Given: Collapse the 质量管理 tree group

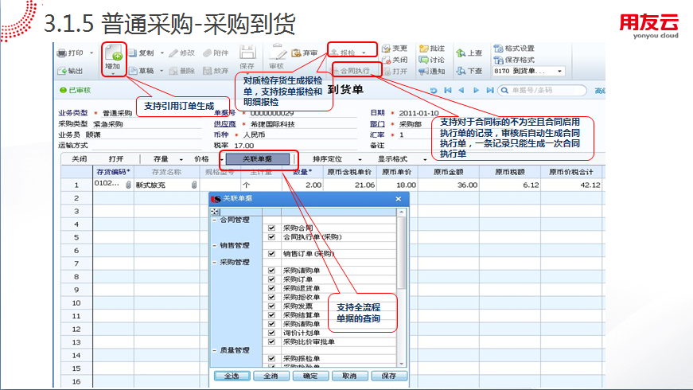Looking at the screenshot, I should click(x=215, y=350).
